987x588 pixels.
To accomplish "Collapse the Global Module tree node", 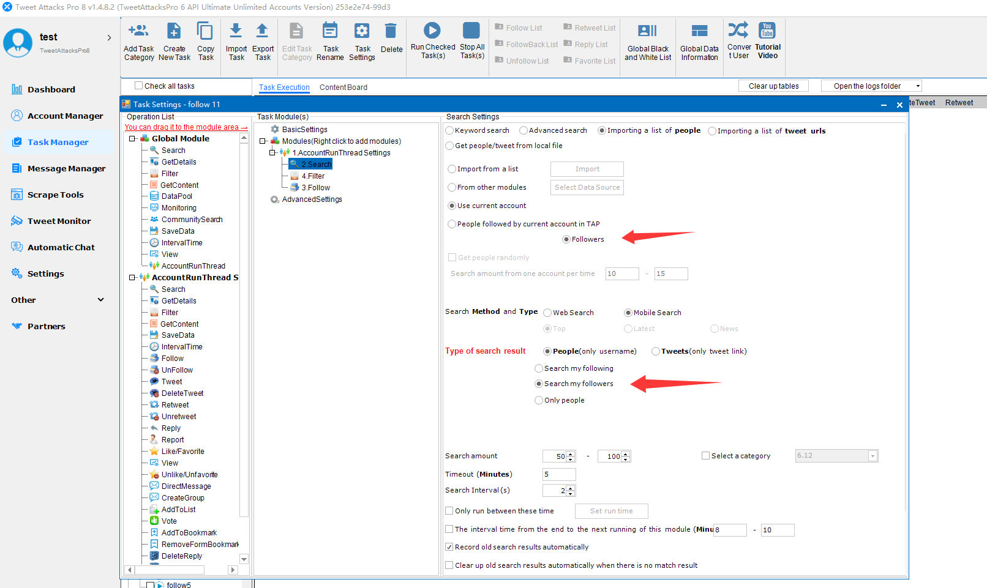I will (x=132, y=139).
